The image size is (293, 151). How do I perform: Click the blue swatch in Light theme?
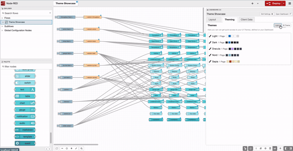click(229, 36)
